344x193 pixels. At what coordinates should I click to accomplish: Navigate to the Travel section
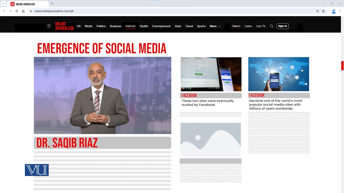tap(189, 26)
